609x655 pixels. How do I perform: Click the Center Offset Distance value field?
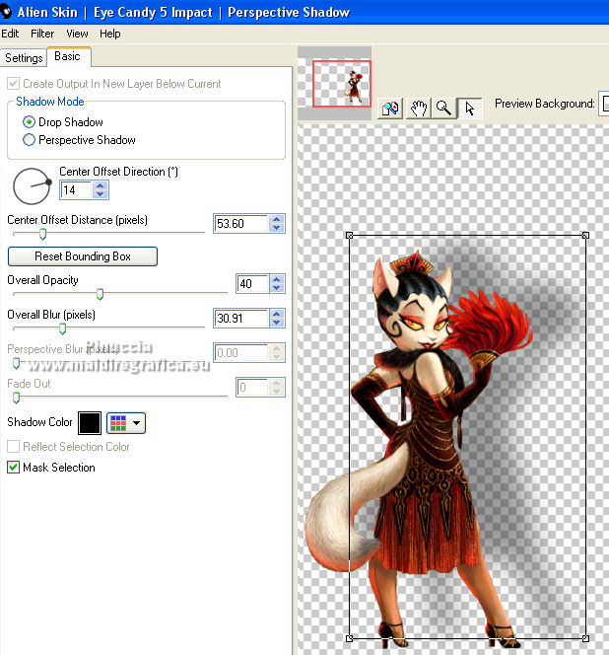pos(240,224)
